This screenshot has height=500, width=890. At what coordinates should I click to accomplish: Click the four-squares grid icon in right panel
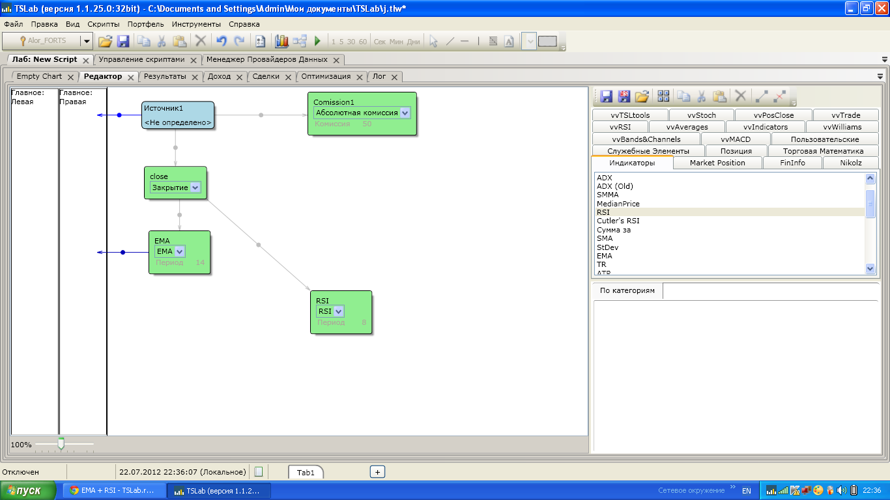click(x=663, y=96)
